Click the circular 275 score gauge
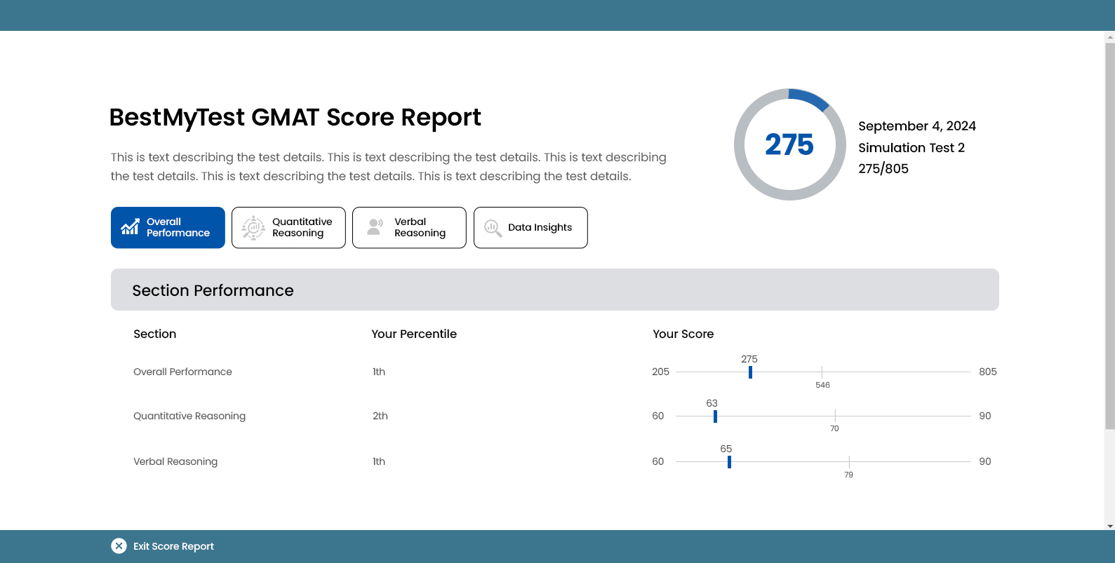Image resolution: width=1115 pixels, height=563 pixels. (x=789, y=144)
